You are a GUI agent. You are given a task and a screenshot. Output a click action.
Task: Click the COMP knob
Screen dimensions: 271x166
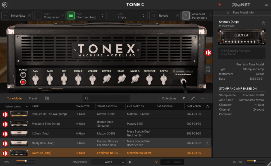click(x=122, y=79)
